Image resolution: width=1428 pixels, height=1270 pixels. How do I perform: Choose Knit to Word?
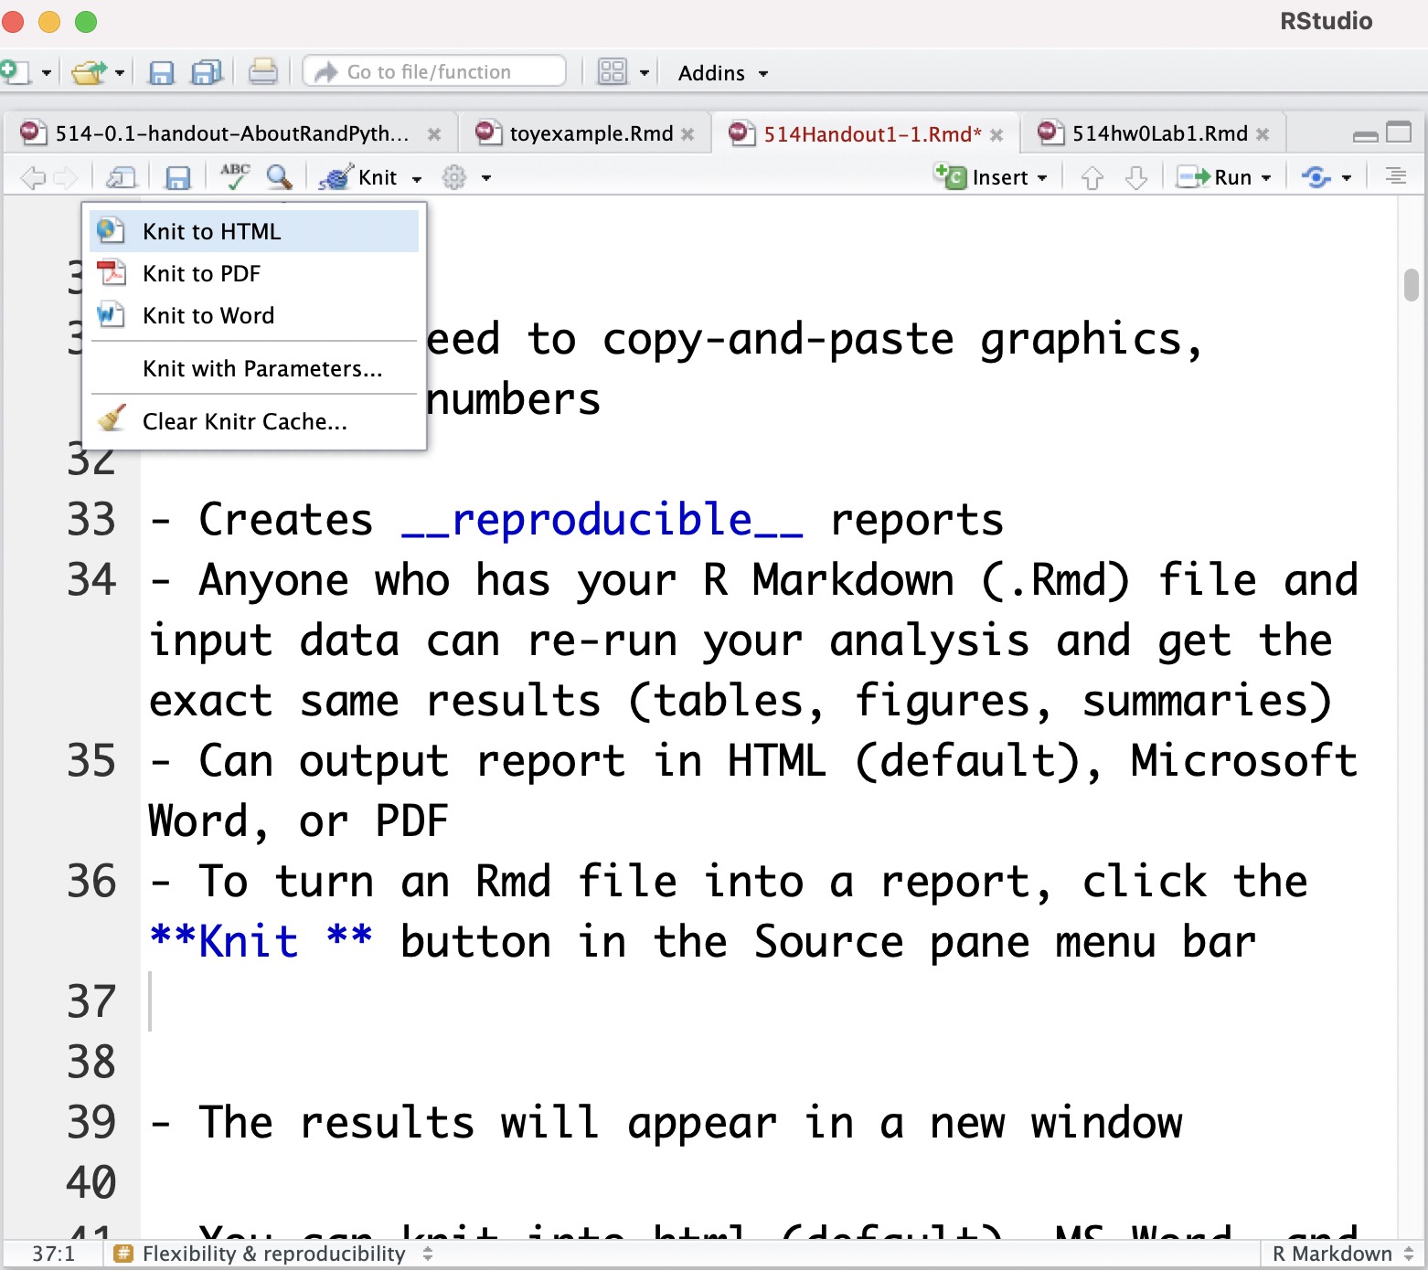pos(254,315)
